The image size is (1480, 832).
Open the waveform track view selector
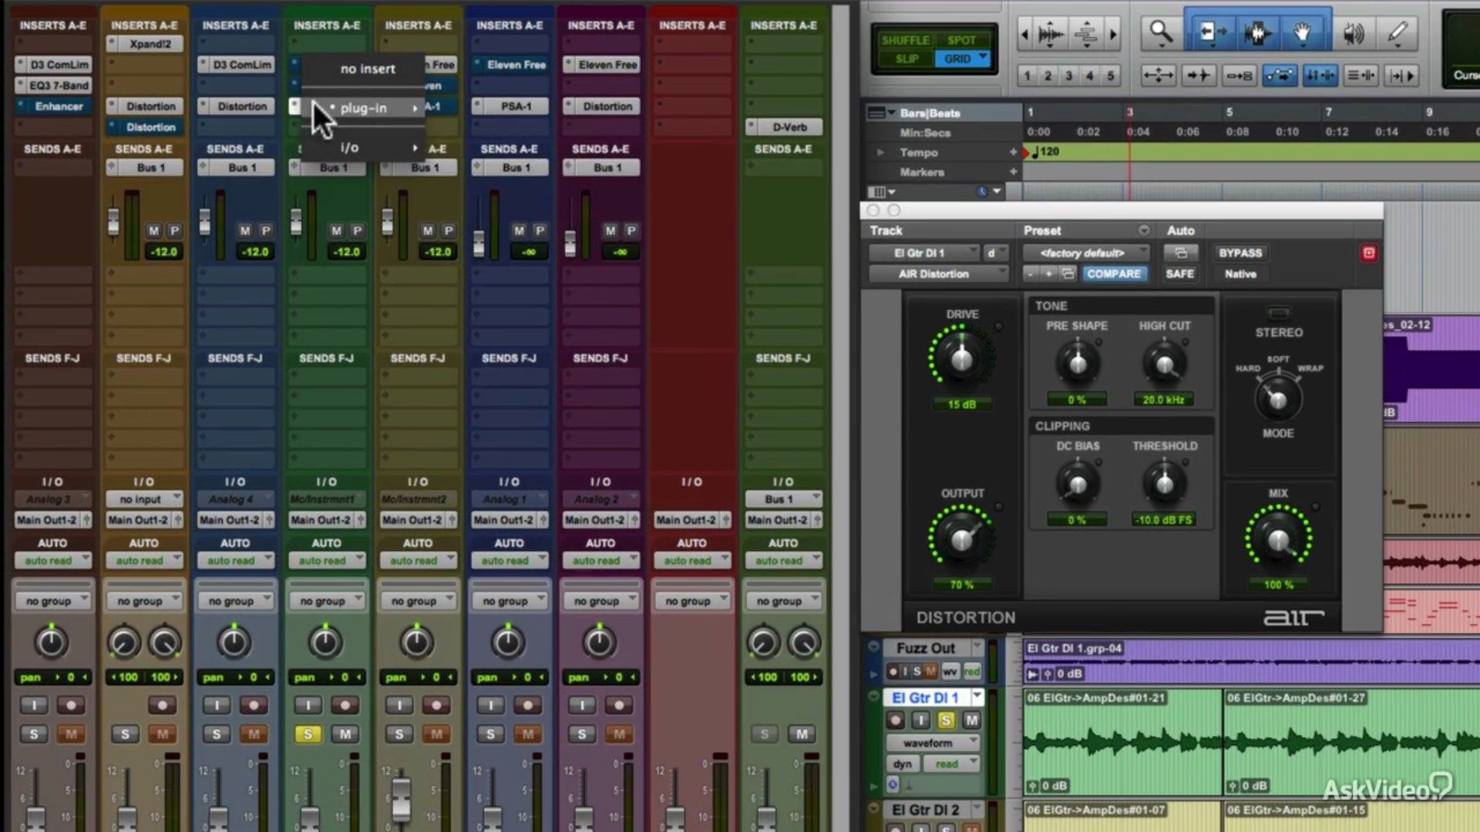tap(932, 743)
